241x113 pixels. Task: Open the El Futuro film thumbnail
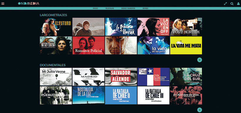pos(56,27)
